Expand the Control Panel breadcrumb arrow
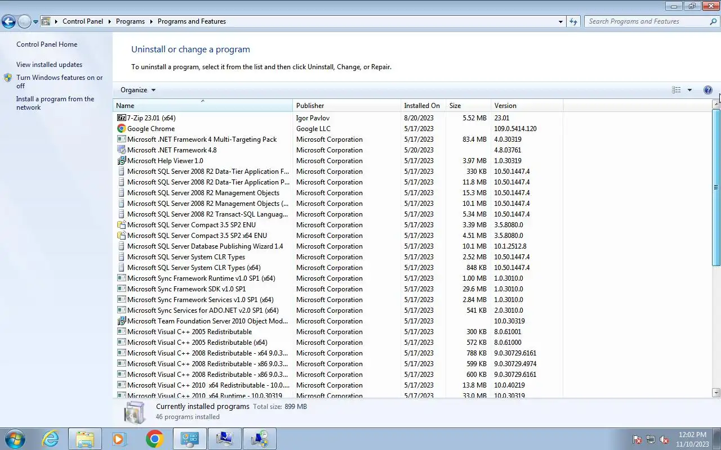This screenshot has width=721, height=450. pyautogui.click(x=110, y=21)
